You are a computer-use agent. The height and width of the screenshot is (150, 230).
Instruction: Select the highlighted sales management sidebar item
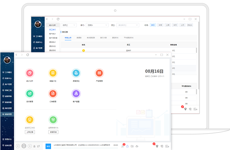tap(7, 114)
